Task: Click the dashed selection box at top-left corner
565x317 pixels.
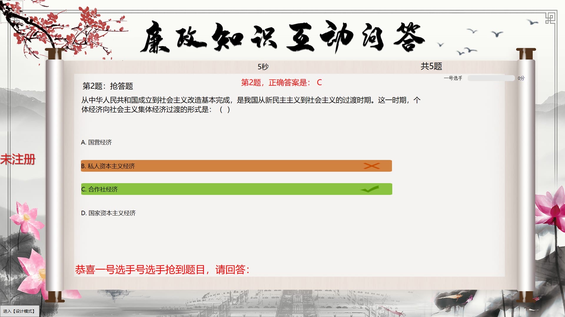Action: [x=11, y=12]
